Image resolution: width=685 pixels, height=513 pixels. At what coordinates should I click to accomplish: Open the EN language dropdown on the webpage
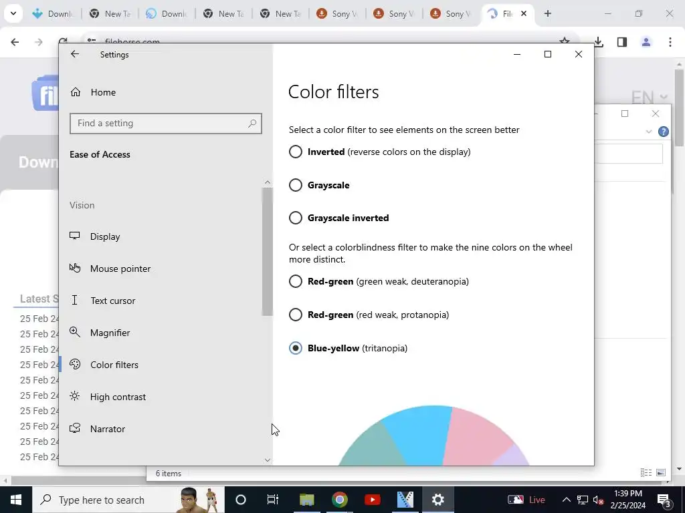[x=649, y=97]
